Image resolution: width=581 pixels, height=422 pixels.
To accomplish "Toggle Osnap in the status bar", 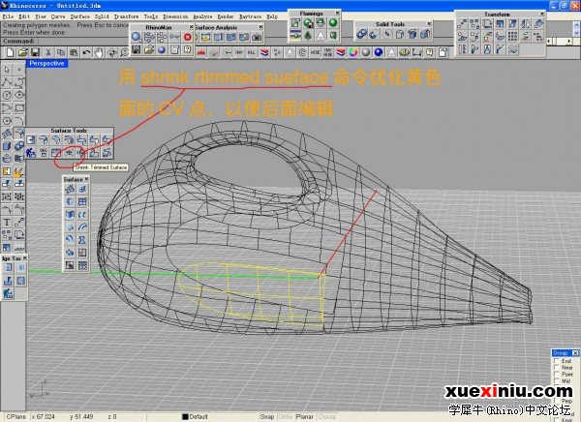I will (x=327, y=417).
